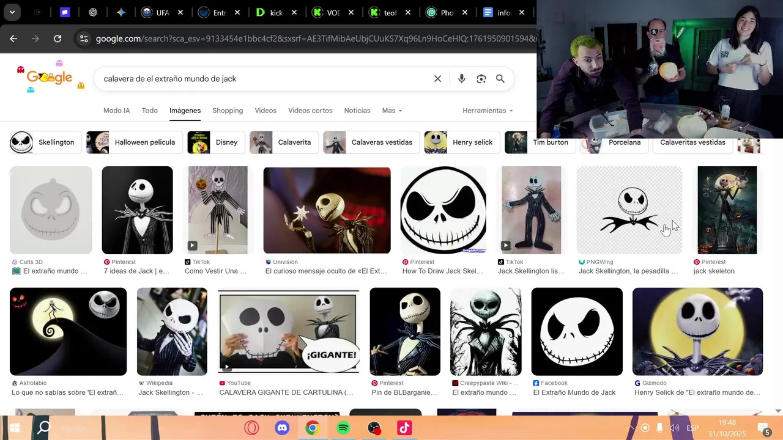783x440 pixels.
Task: Open Astrolabio spiral hill moon image
Action: (x=68, y=332)
